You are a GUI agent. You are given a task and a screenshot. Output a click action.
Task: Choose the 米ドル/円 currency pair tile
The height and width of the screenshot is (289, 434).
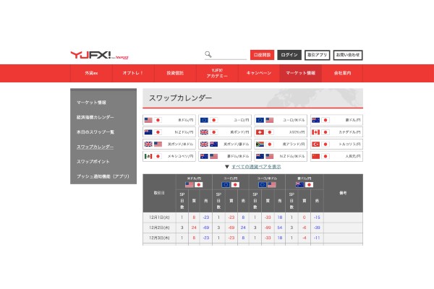169,120
